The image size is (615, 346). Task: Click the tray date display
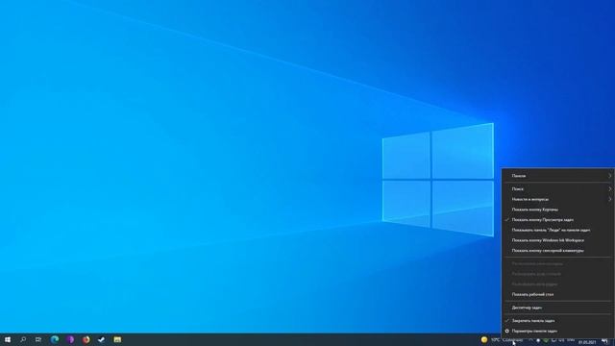click(587, 342)
